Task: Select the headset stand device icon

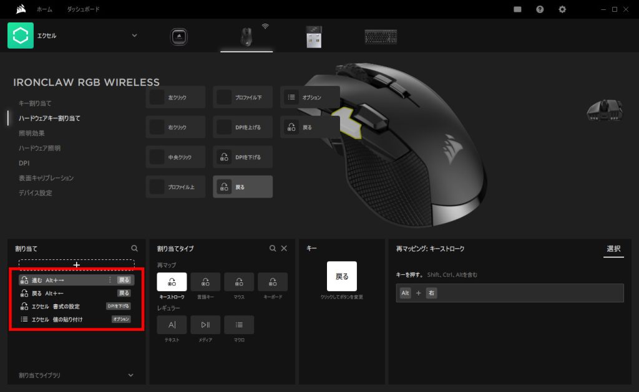Action: 178,37
